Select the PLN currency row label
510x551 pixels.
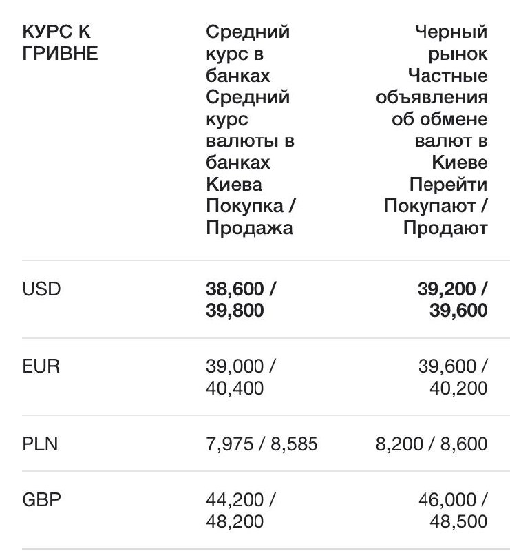[40, 444]
